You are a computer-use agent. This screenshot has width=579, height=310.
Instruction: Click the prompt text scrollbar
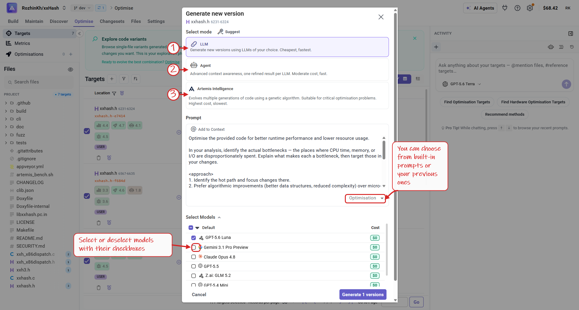[x=384, y=150]
